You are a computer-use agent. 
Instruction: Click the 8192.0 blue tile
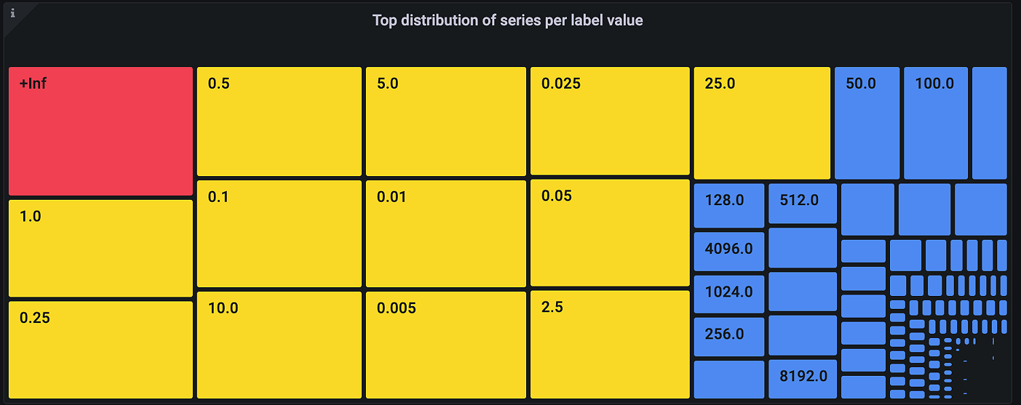pos(802,379)
